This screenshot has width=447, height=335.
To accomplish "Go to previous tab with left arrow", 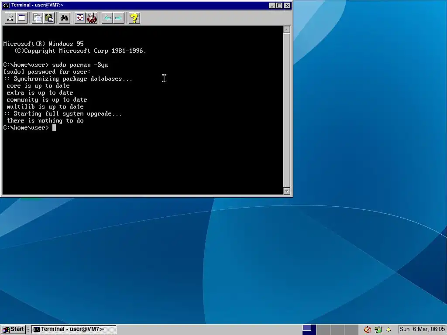I will 107,18.
